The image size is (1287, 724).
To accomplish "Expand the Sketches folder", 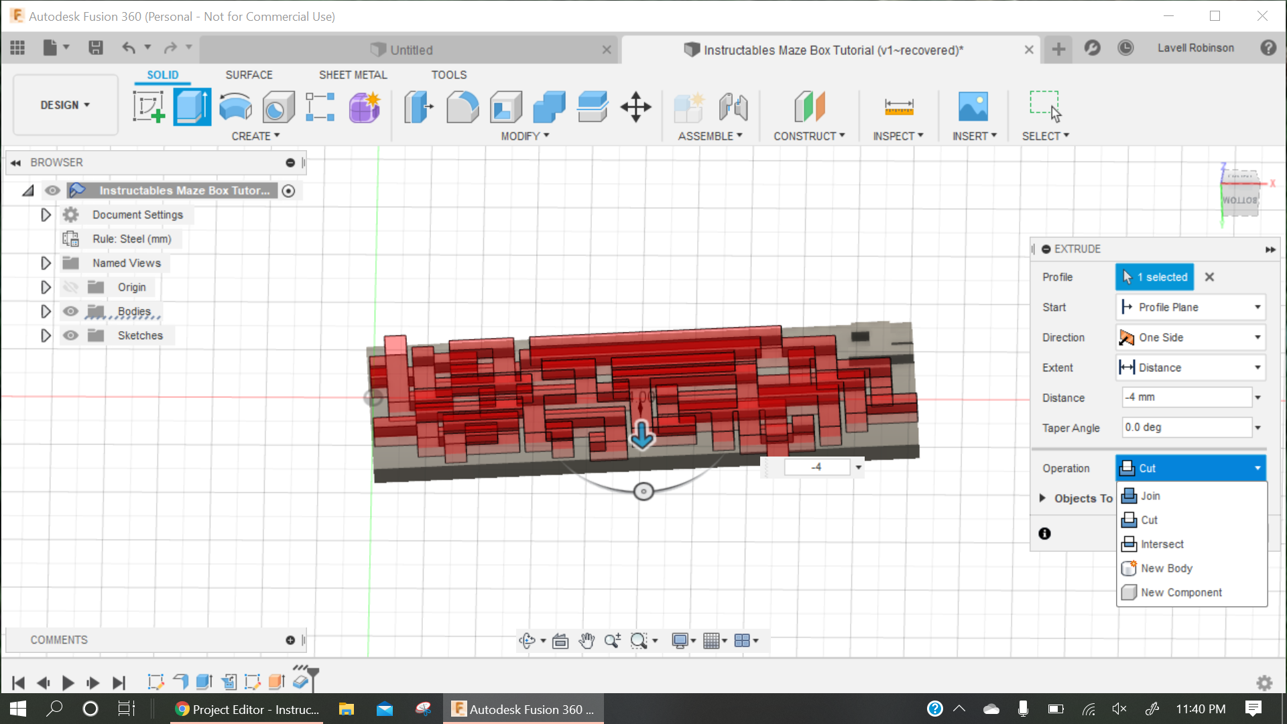I will [46, 336].
